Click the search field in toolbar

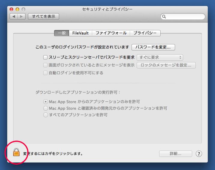[x=183, y=16]
